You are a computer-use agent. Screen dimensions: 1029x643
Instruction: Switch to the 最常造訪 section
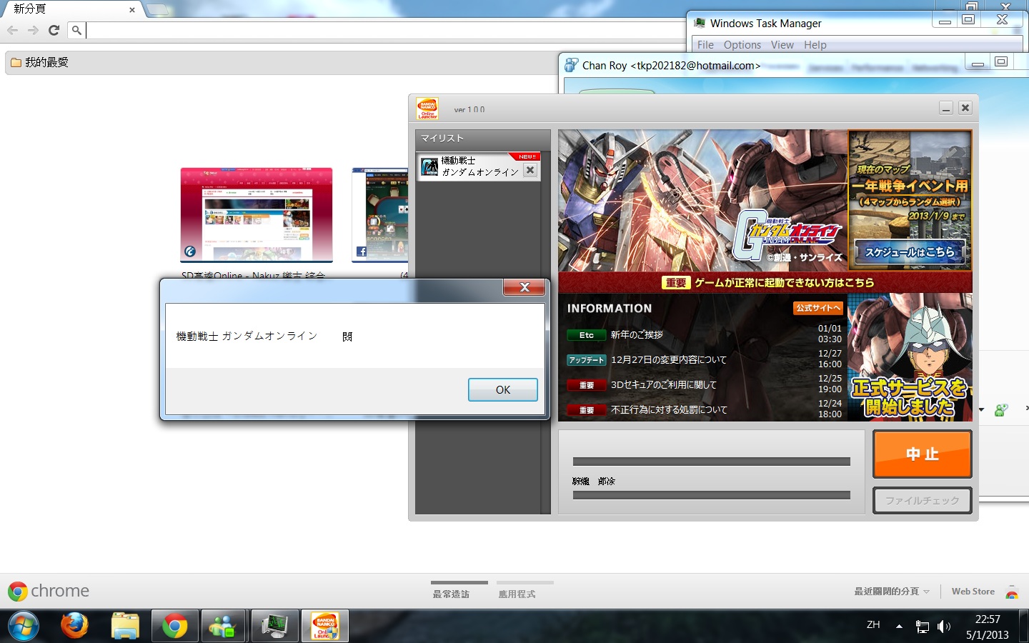[x=451, y=594]
